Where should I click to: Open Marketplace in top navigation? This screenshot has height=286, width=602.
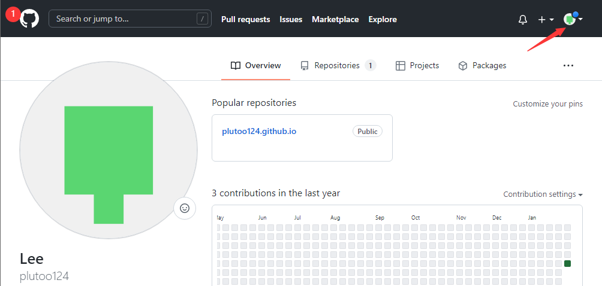tap(335, 19)
